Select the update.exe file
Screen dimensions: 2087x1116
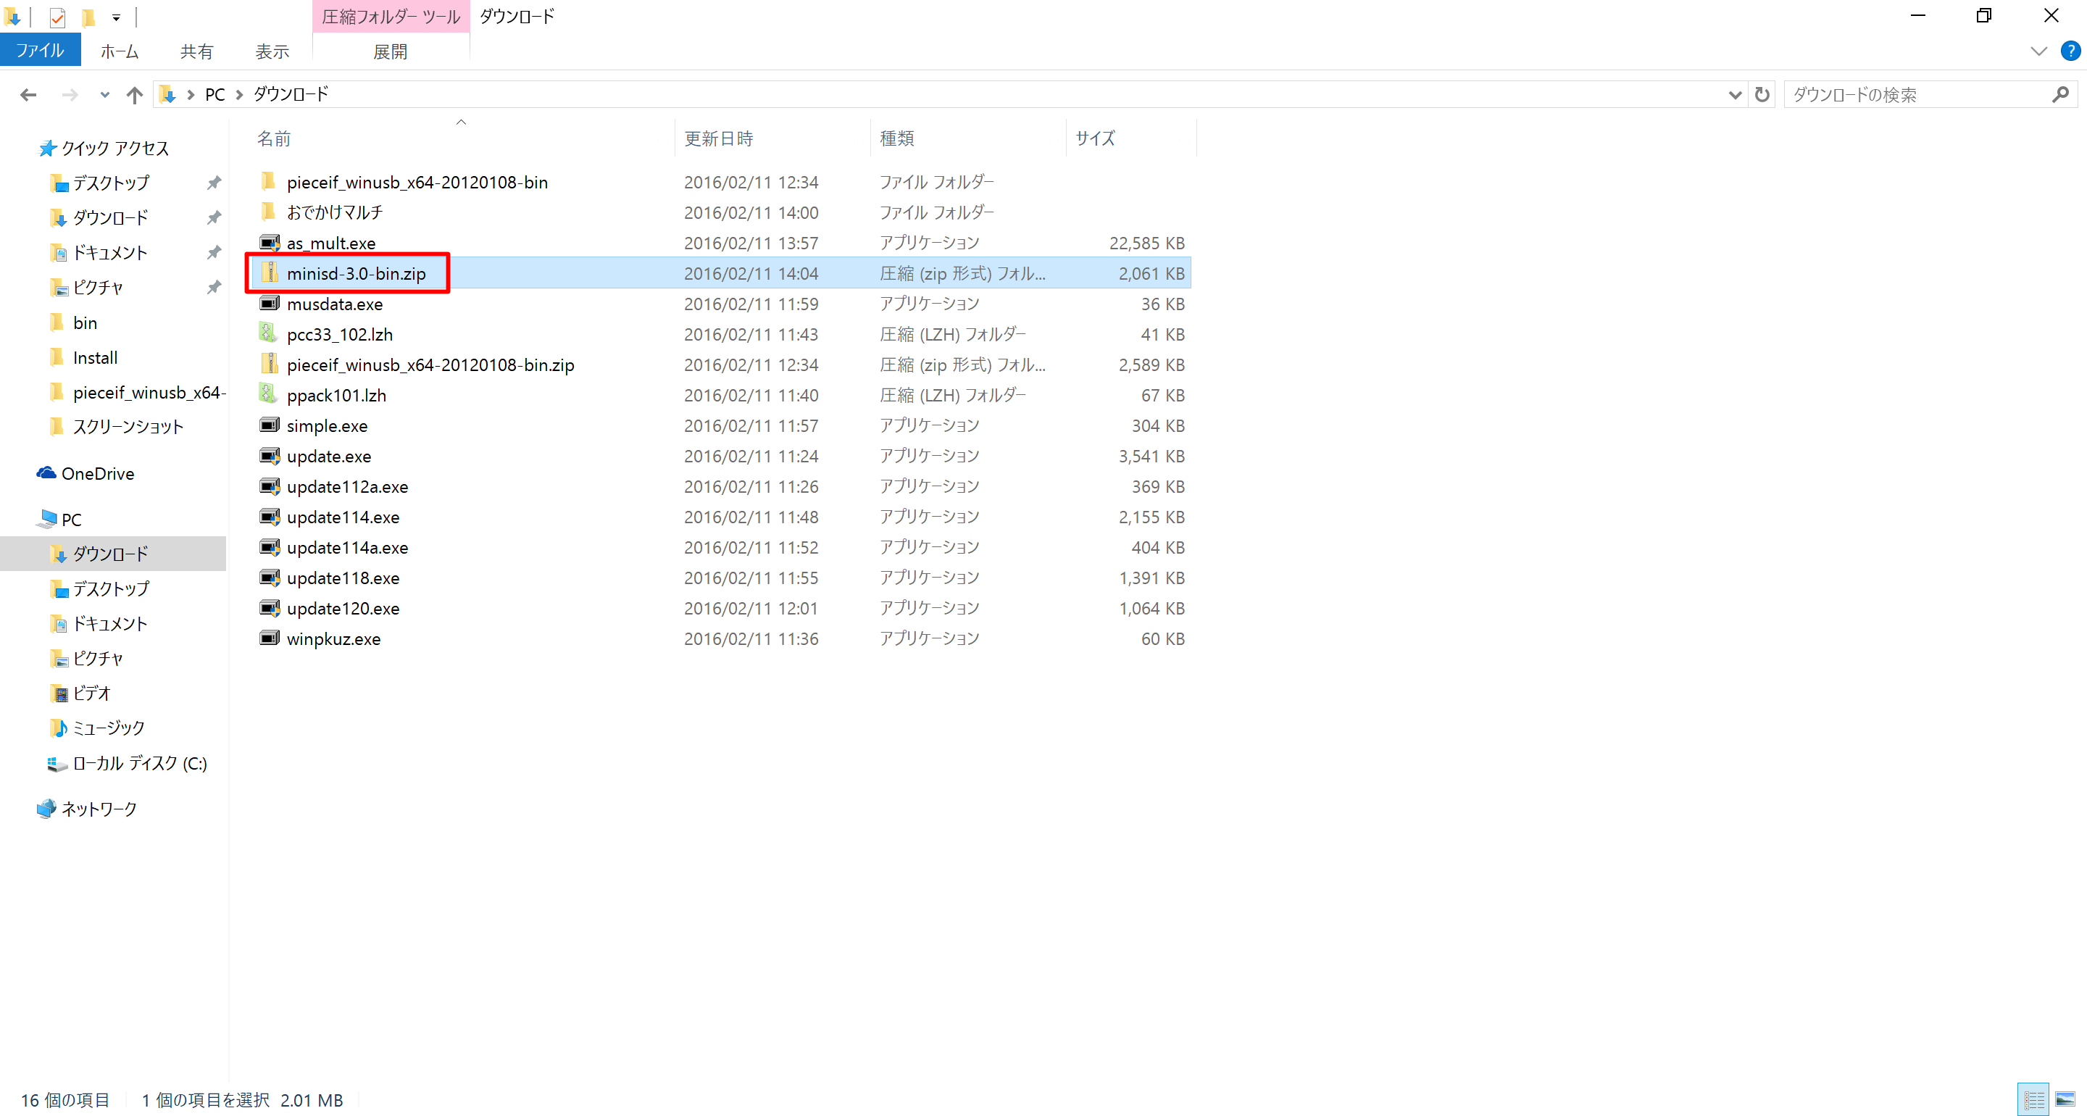(x=328, y=457)
